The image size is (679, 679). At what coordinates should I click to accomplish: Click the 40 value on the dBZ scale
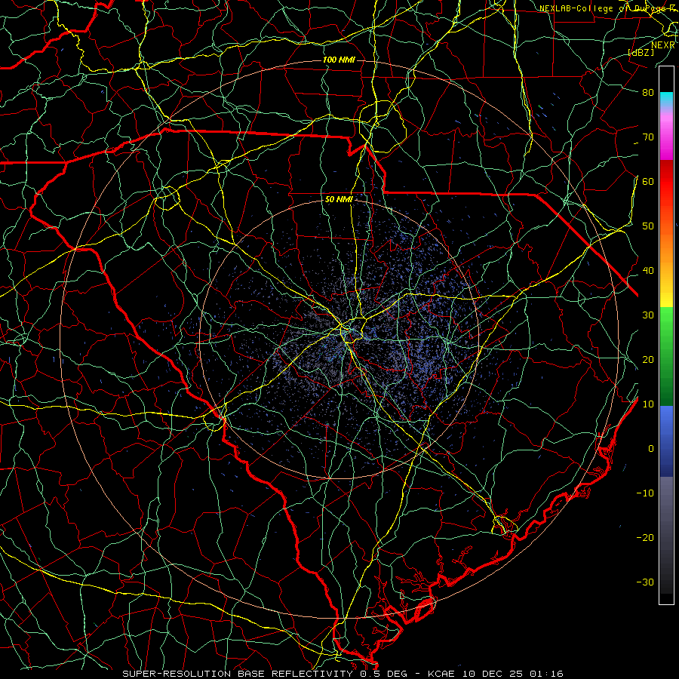648,271
